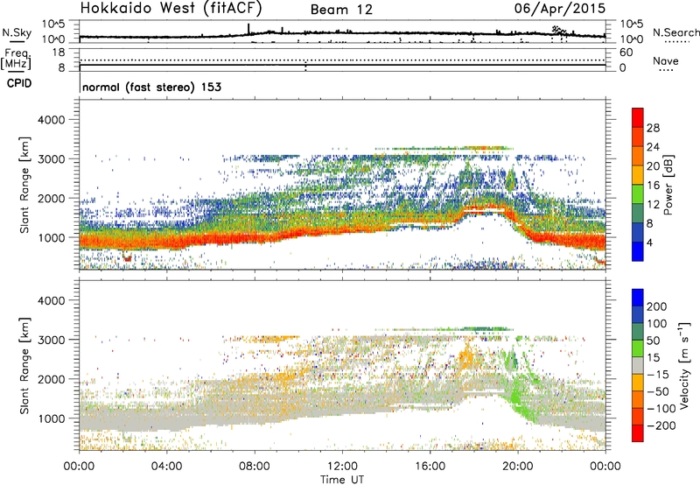Click the '24' Power colorbar tick label

point(653,147)
